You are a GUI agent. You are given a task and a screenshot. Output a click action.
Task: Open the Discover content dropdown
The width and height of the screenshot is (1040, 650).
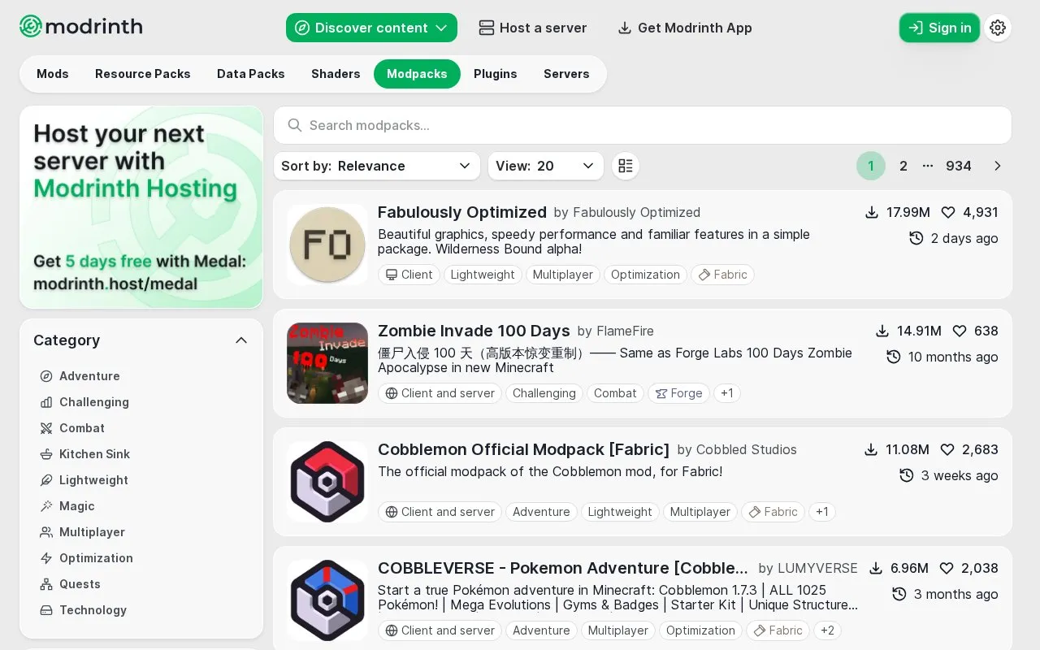371,28
